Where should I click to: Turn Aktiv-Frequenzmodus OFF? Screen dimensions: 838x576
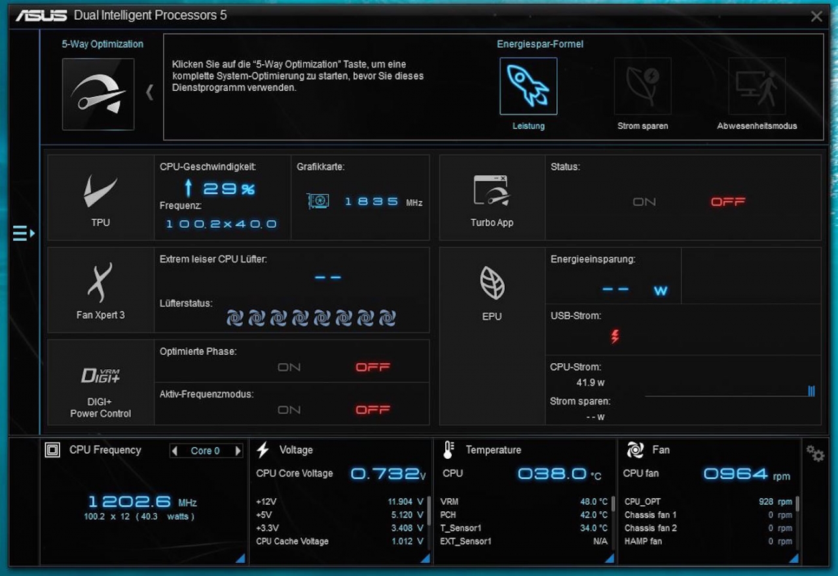pyautogui.click(x=373, y=410)
